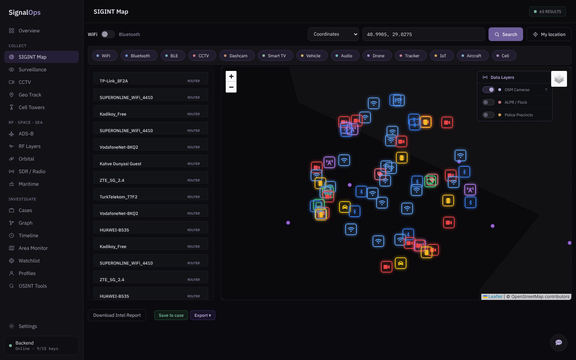Open the Timeline page
Viewport: 576px width, 360px height.
41,235
